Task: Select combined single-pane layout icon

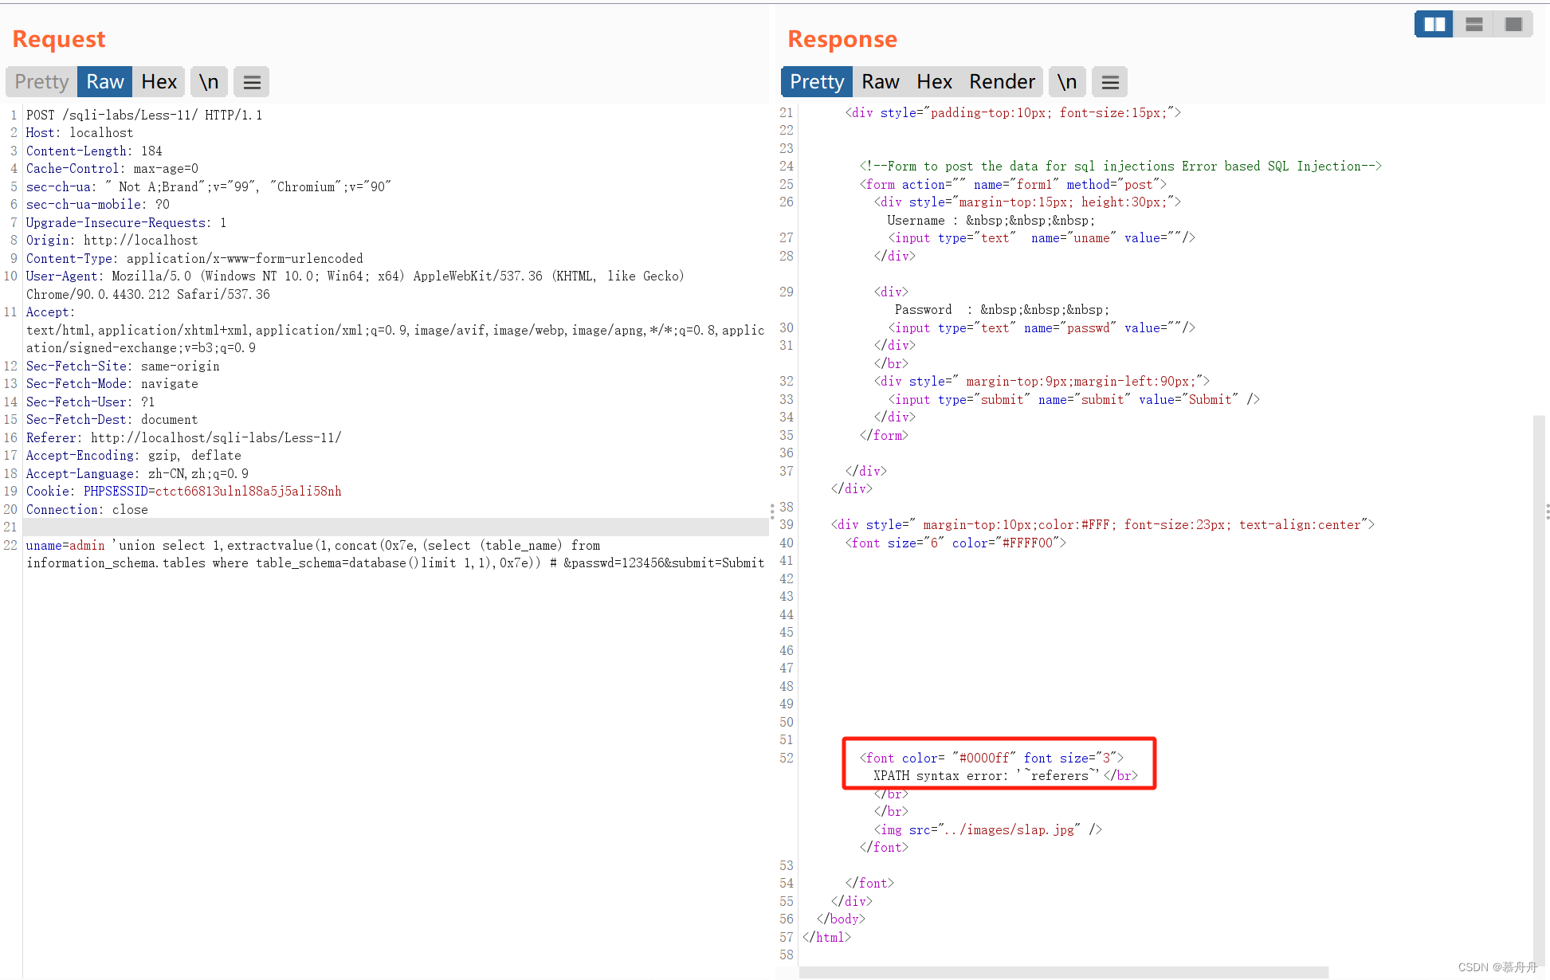Action: [x=1513, y=24]
